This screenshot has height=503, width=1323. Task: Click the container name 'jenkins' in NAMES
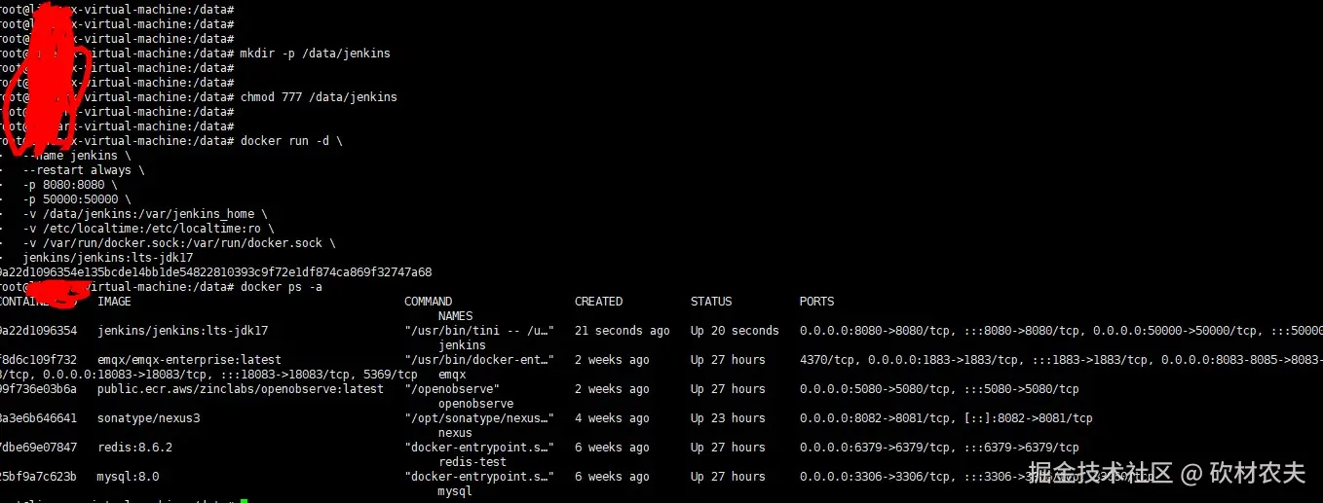462,345
